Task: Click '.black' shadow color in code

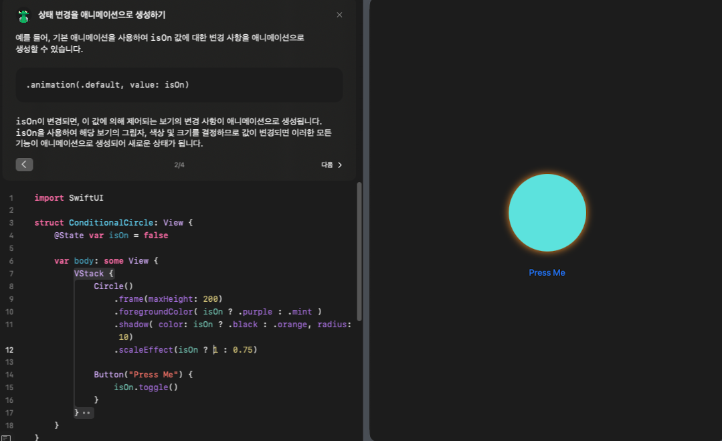Action: pyautogui.click(x=243, y=325)
